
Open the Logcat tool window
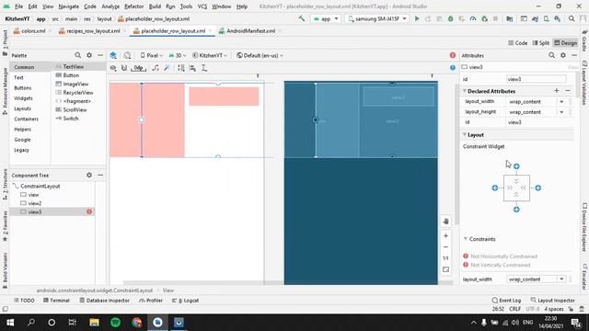185,301
